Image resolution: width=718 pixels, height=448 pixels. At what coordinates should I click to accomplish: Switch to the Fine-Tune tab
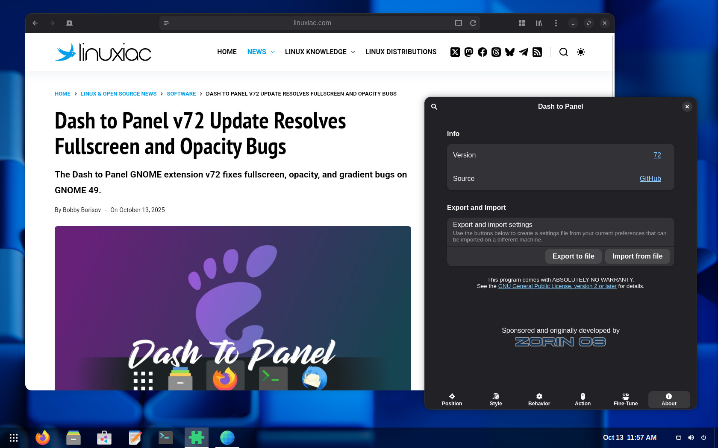coord(625,399)
